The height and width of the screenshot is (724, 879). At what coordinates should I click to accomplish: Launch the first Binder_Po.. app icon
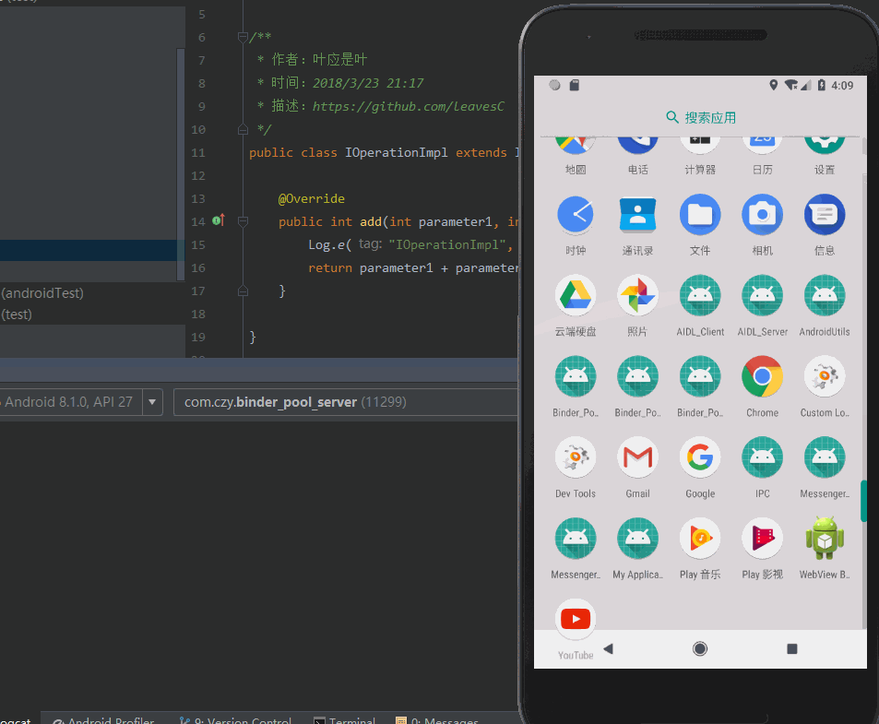[576, 376]
